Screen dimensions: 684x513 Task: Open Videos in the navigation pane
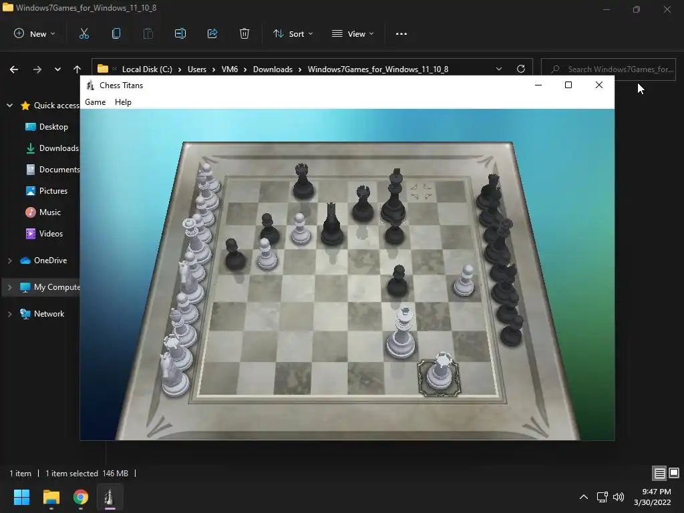(x=44, y=234)
